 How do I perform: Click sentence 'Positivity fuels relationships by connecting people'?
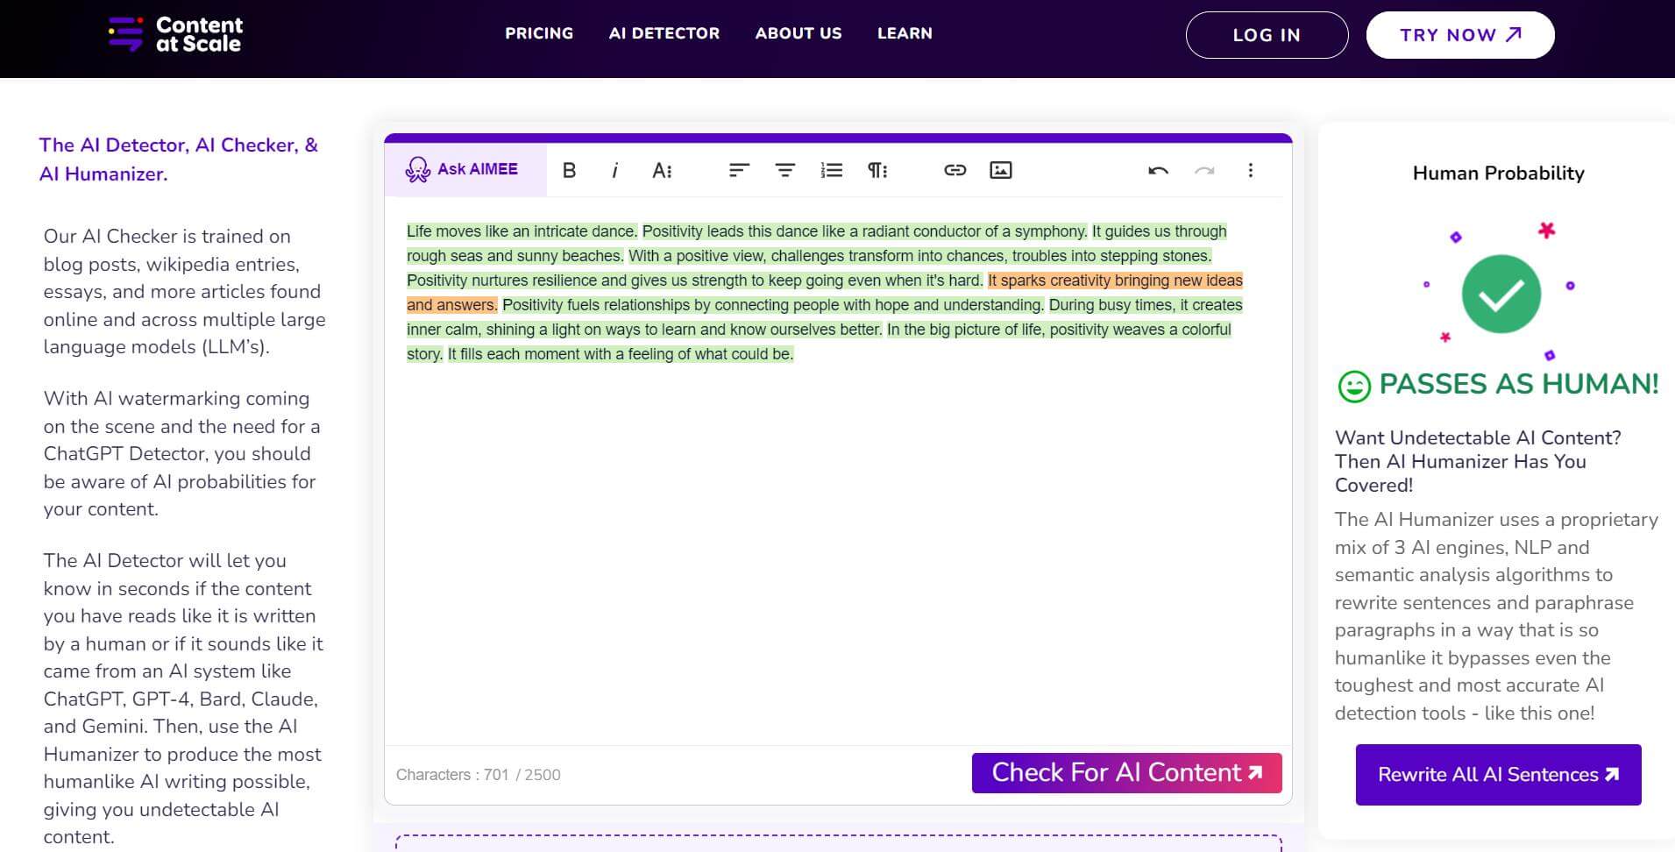point(773,305)
